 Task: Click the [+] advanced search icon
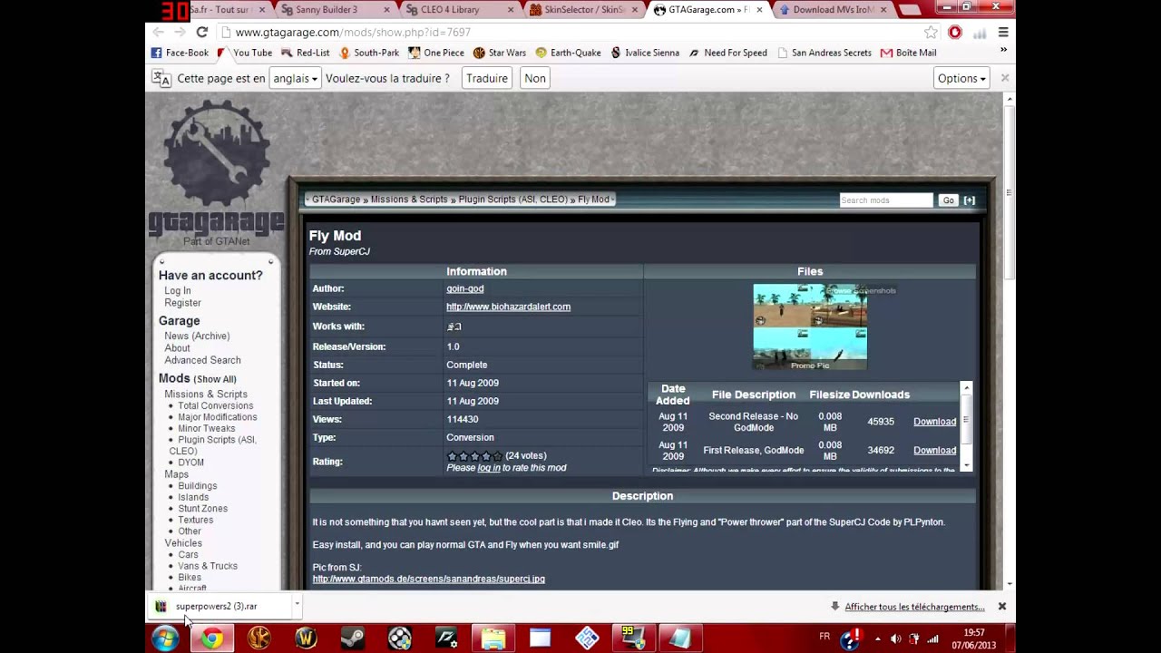click(969, 200)
